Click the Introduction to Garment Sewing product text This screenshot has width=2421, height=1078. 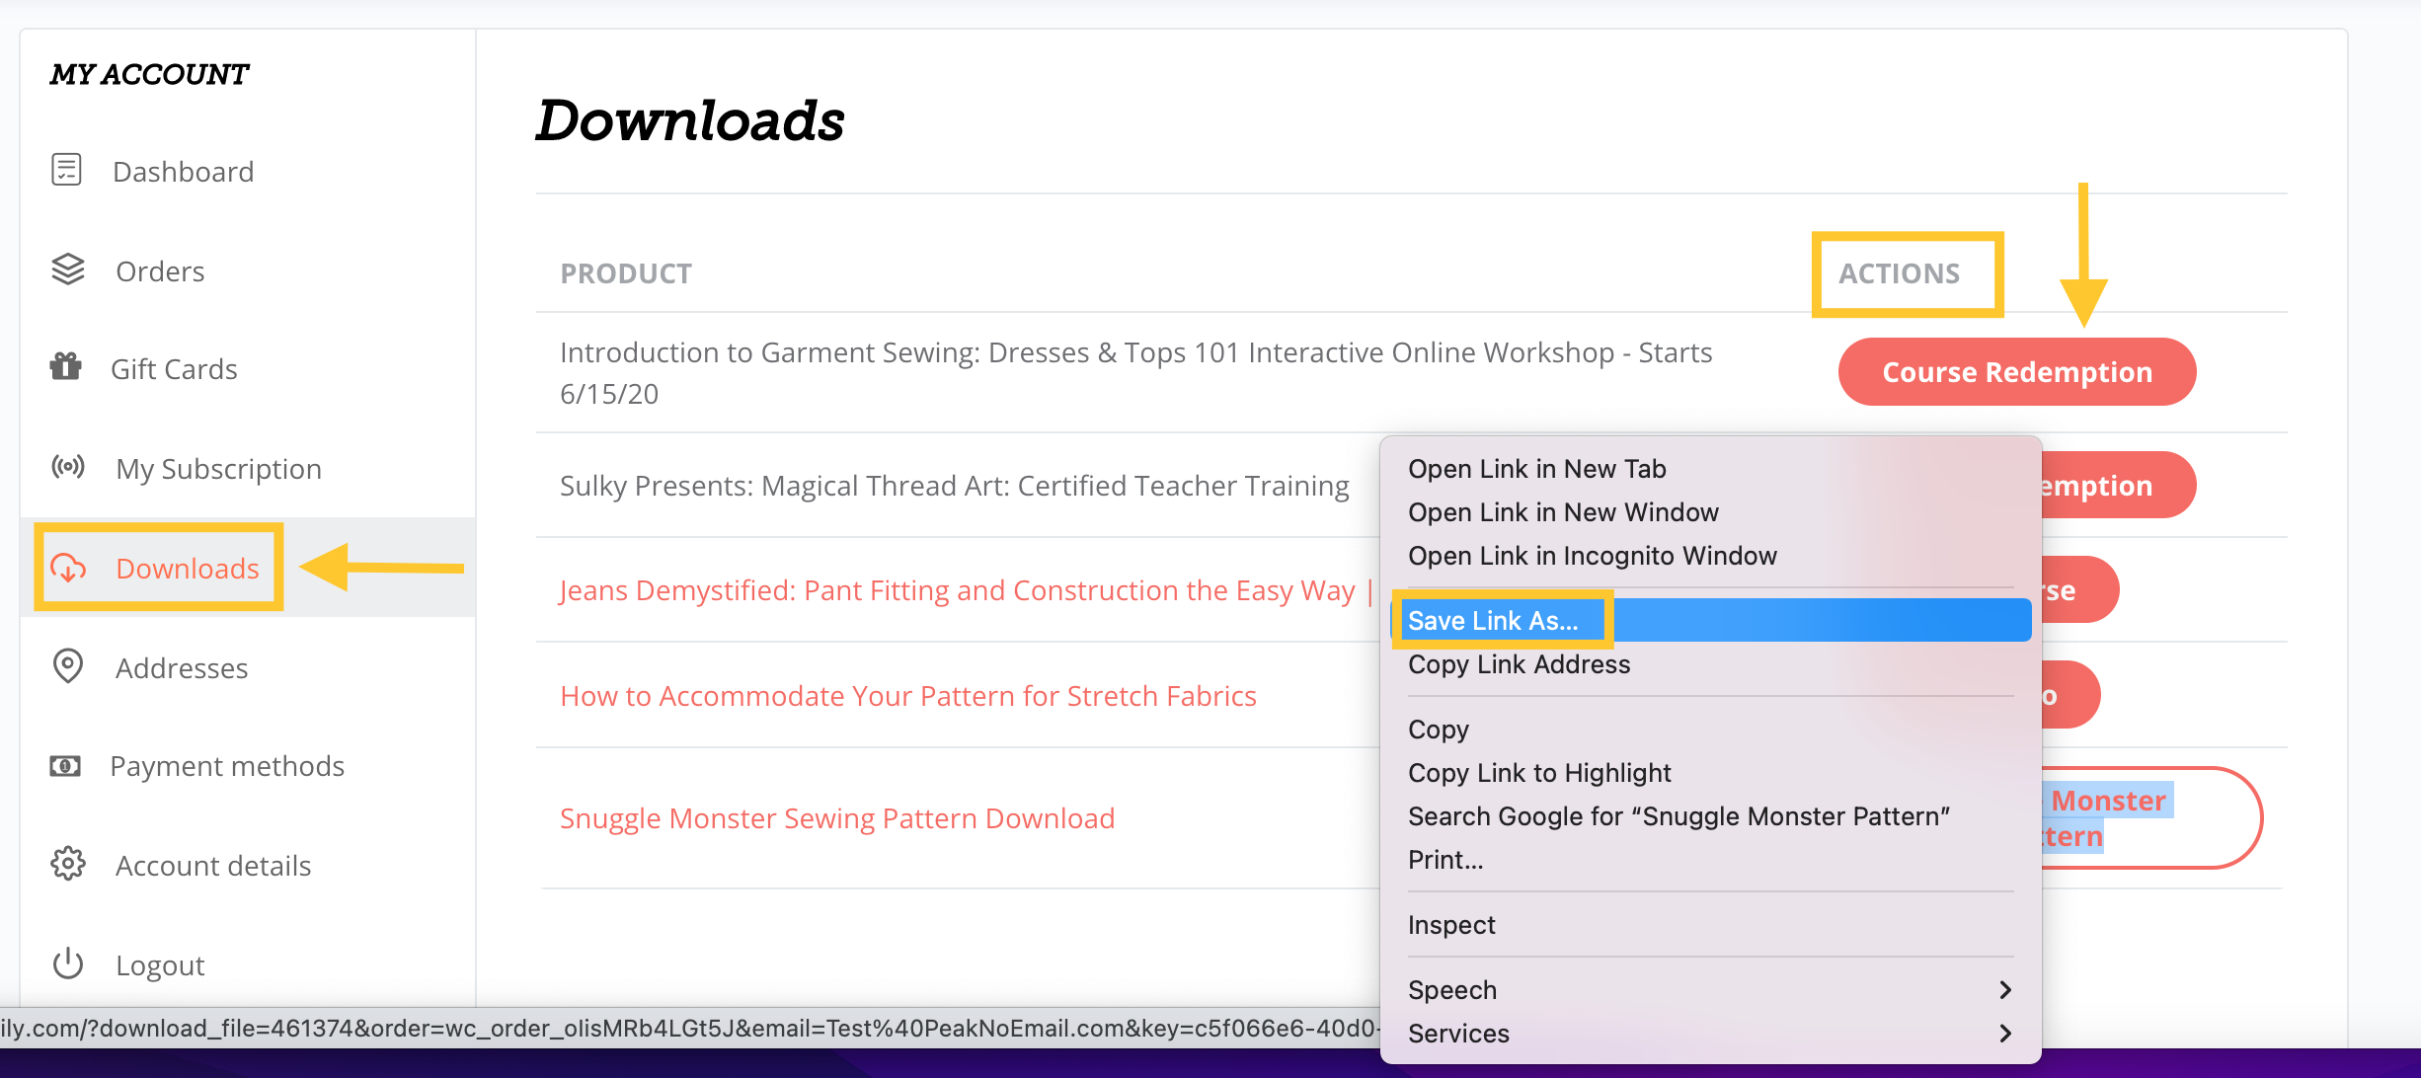click(1135, 373)
